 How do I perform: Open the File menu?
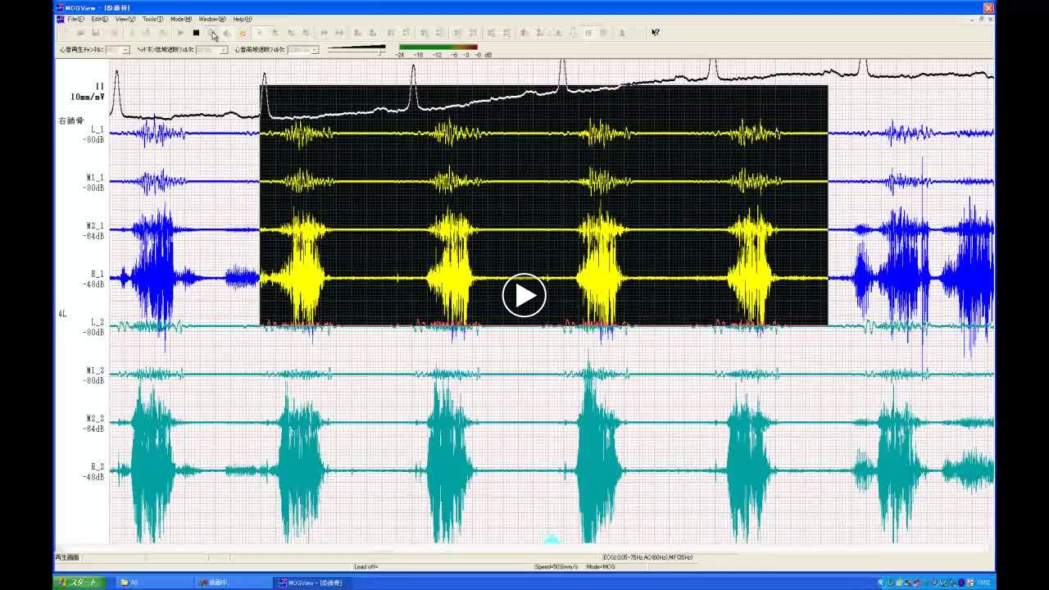(75, 19)
